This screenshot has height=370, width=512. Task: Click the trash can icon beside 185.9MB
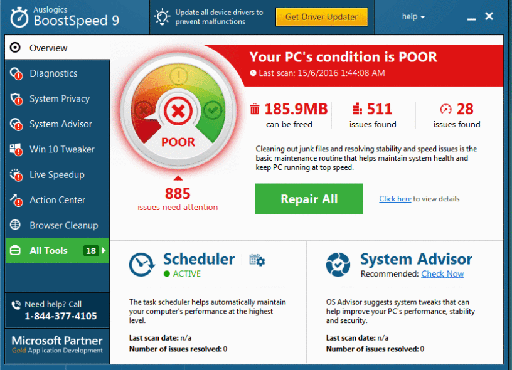(x=255, y=108)
